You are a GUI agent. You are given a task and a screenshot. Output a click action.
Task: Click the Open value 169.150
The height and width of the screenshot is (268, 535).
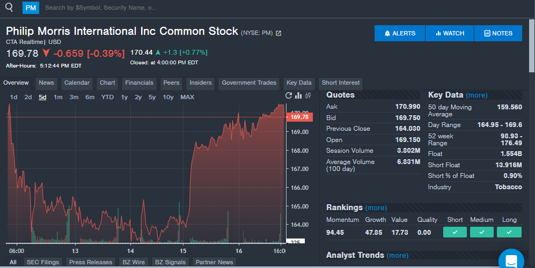(408, 140)
